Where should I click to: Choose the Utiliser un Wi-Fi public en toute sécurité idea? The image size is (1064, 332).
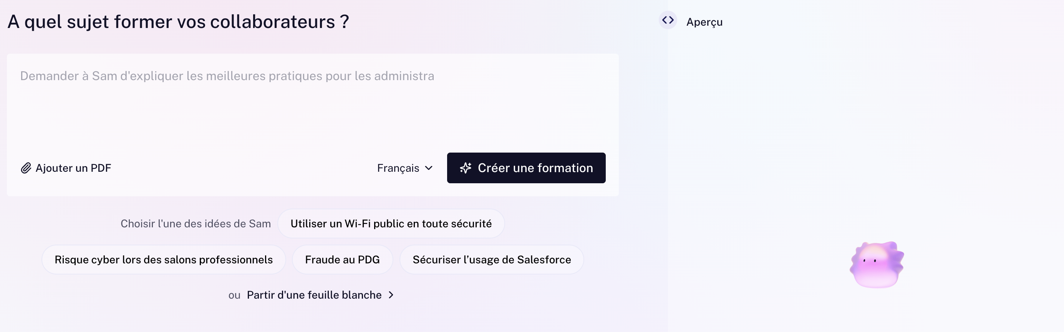391,224
